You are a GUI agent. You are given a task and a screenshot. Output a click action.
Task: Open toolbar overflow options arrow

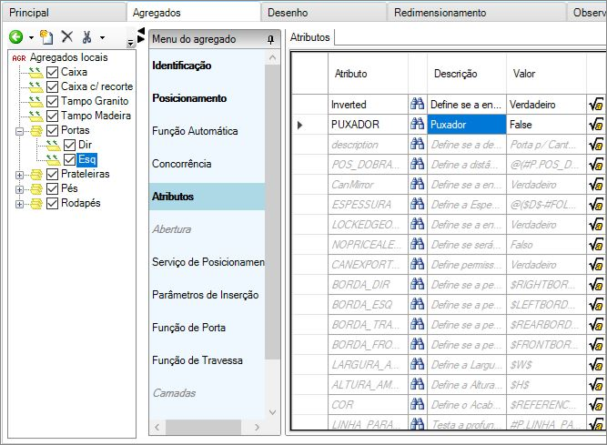pyautogui.click(x=130, y=43)
